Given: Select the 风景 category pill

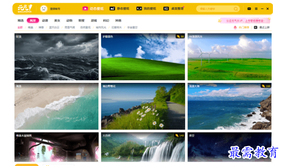Looking at the screenshot, I should point(33,20).
